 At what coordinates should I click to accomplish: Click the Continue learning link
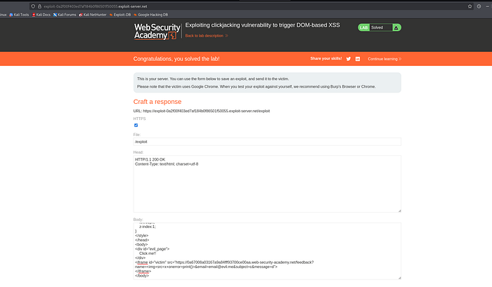(x=384, y=59)
